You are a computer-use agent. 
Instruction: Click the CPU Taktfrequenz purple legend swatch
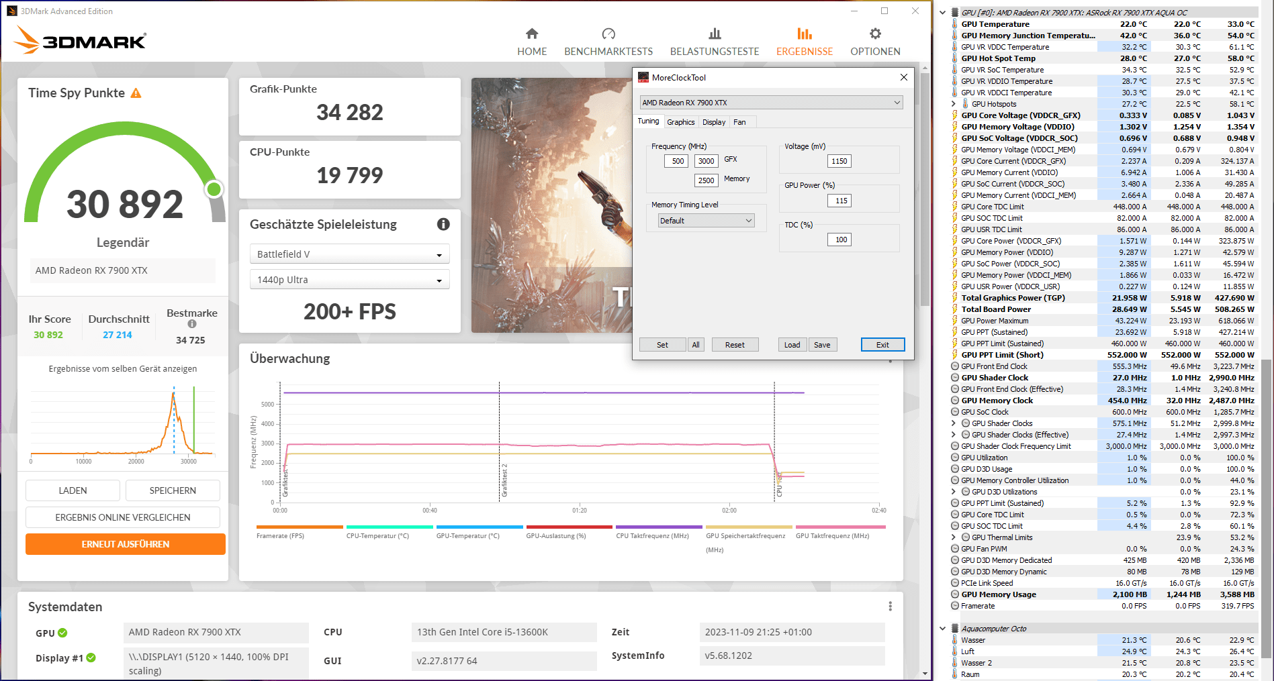(659, 527)
